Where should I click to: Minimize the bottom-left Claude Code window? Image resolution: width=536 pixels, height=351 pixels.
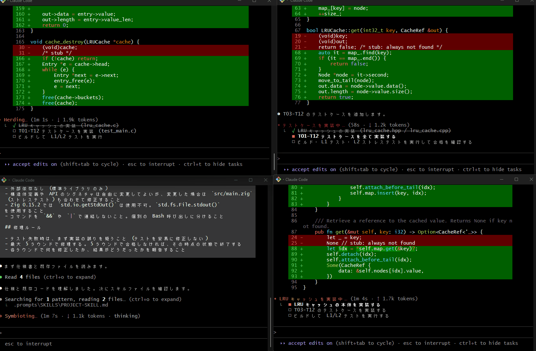click(236, 180)
